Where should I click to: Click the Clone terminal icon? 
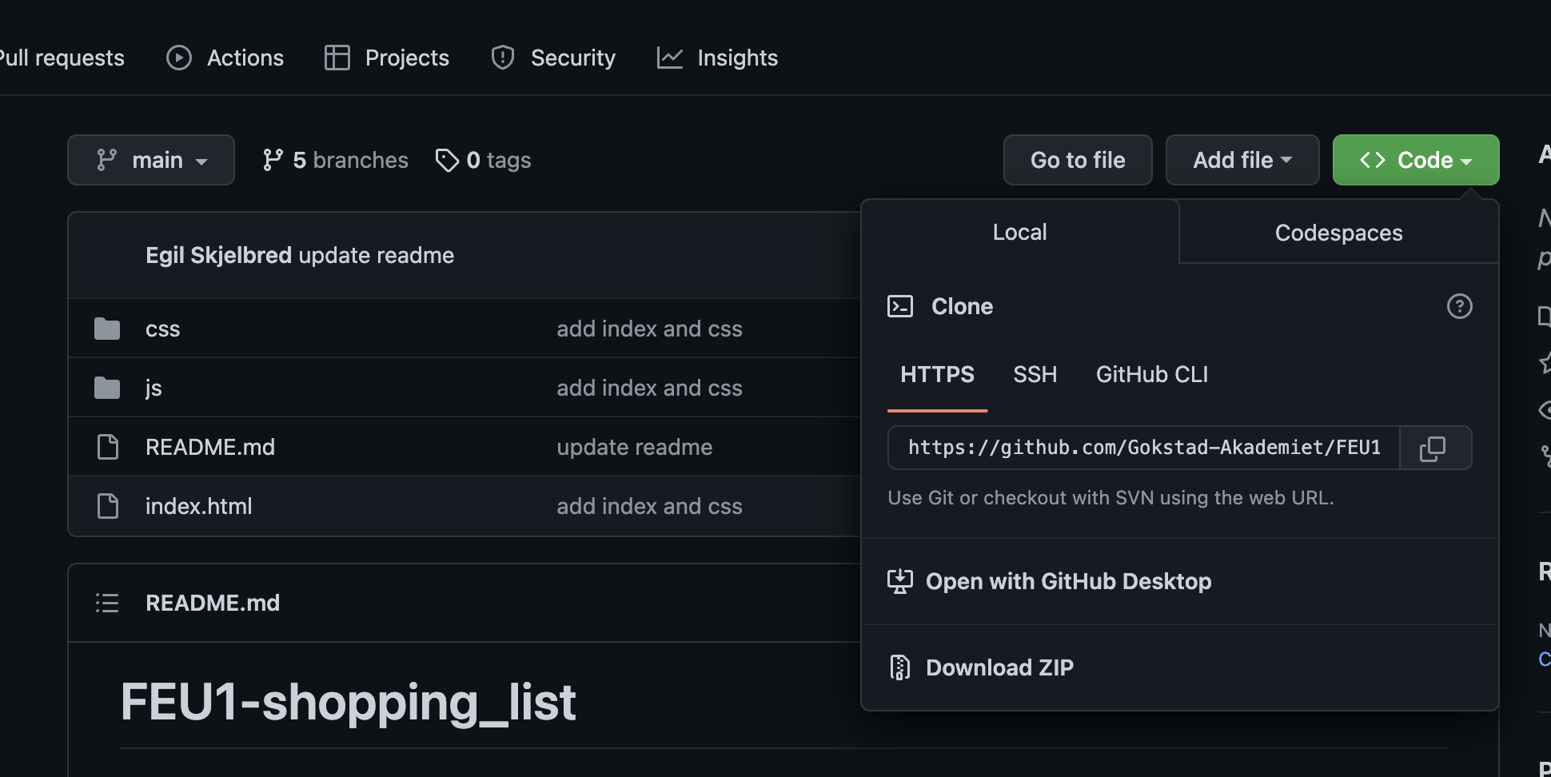pos(900,306)
